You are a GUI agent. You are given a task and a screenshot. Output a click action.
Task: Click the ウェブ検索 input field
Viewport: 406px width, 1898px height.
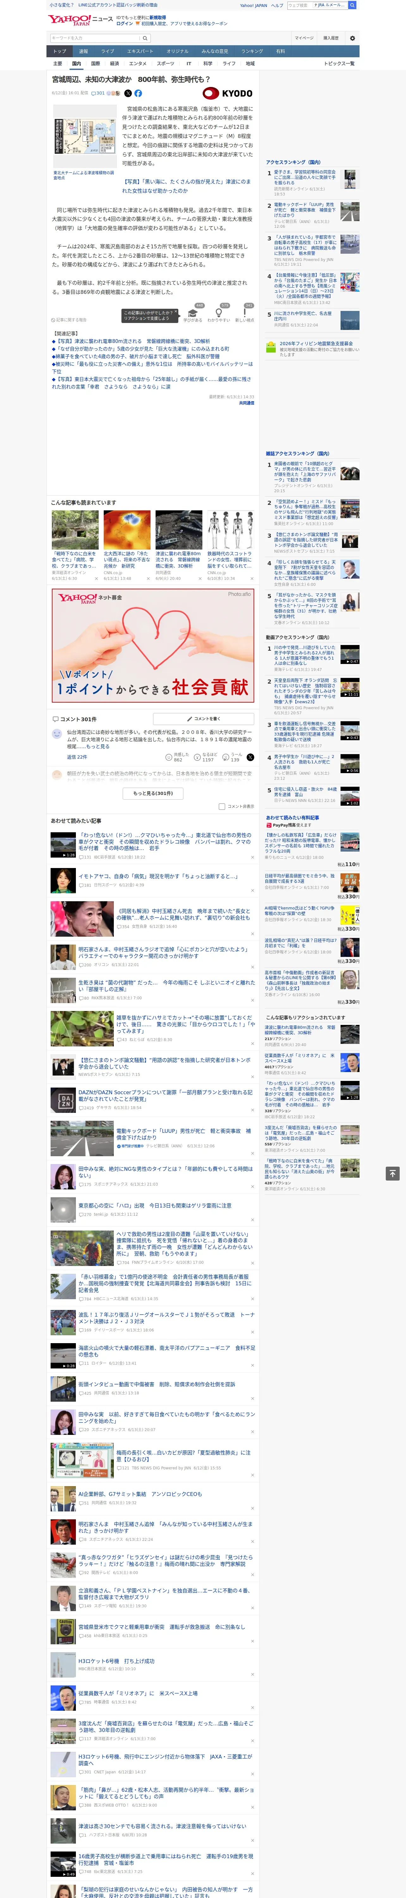(x=299, y=5)
